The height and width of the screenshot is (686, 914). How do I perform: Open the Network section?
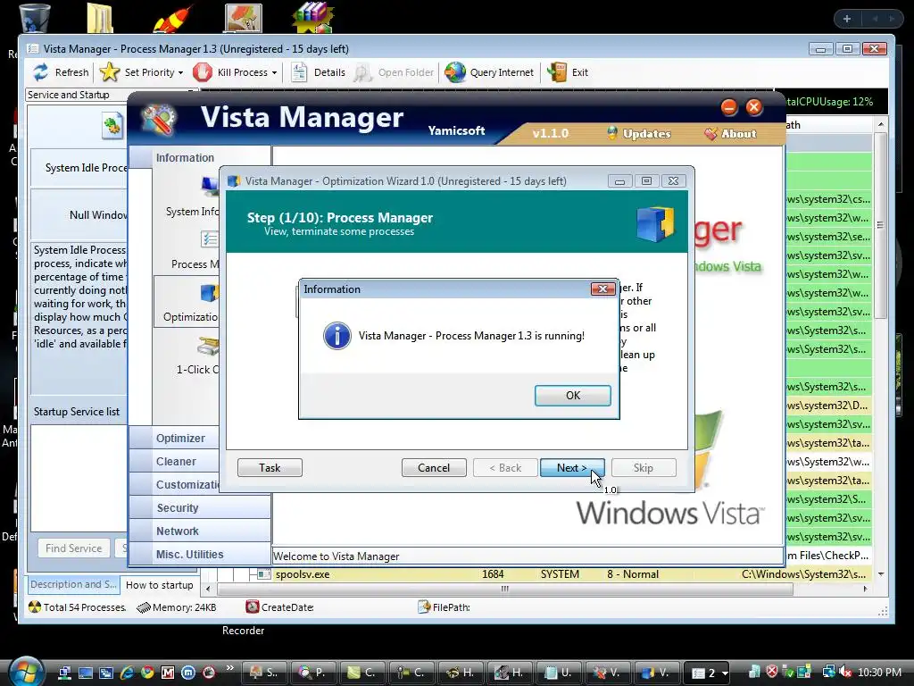pyautogui.click(x=199, y=531)
